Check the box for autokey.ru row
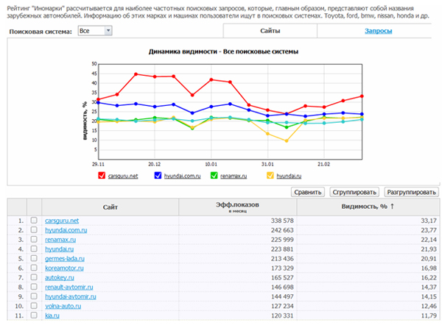The image size is (442, 328). (x=34, y=277)
